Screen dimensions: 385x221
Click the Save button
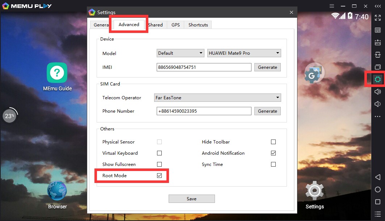tap(191, 199)
